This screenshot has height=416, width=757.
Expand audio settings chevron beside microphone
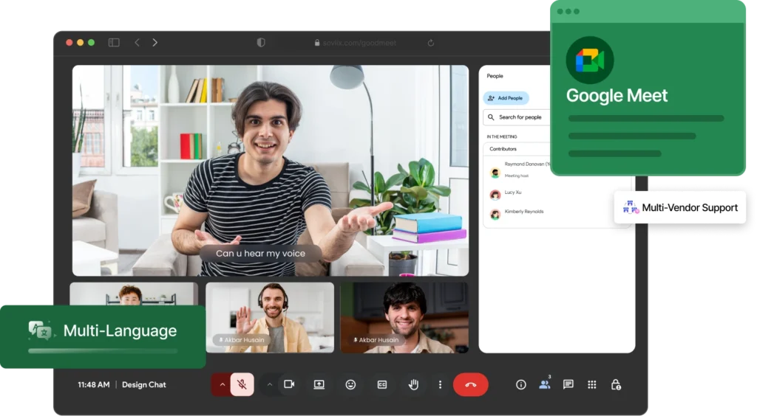coord(222,384)
